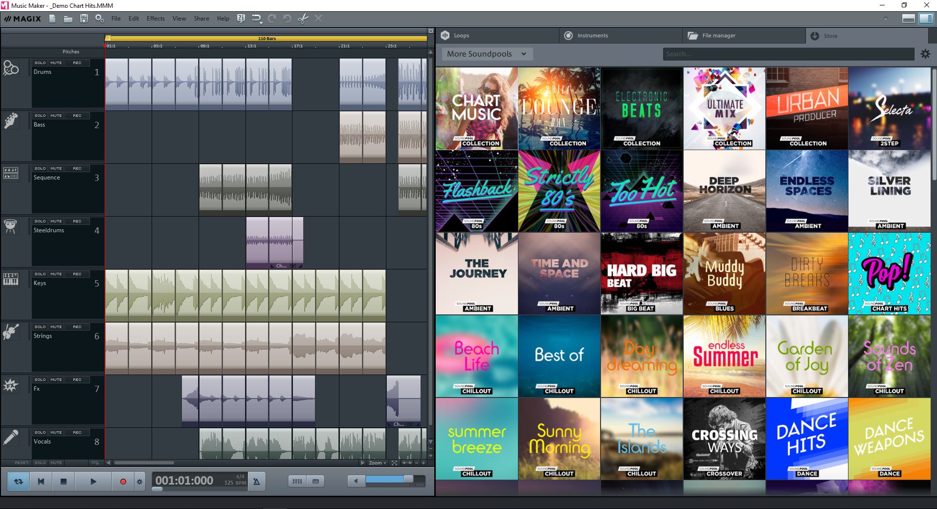
Task: Select the Steeldrums track icon
Action: (x=11, y=226)
